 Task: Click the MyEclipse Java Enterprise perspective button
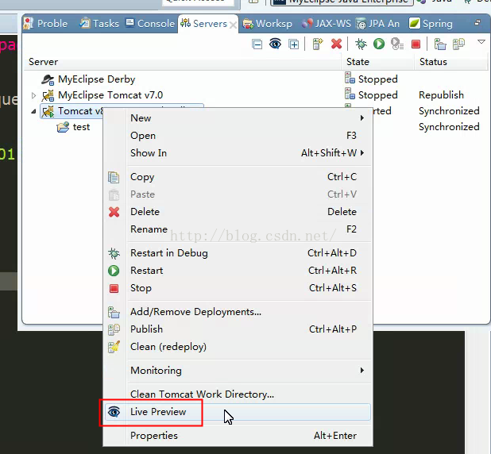(x=342, y=2)
